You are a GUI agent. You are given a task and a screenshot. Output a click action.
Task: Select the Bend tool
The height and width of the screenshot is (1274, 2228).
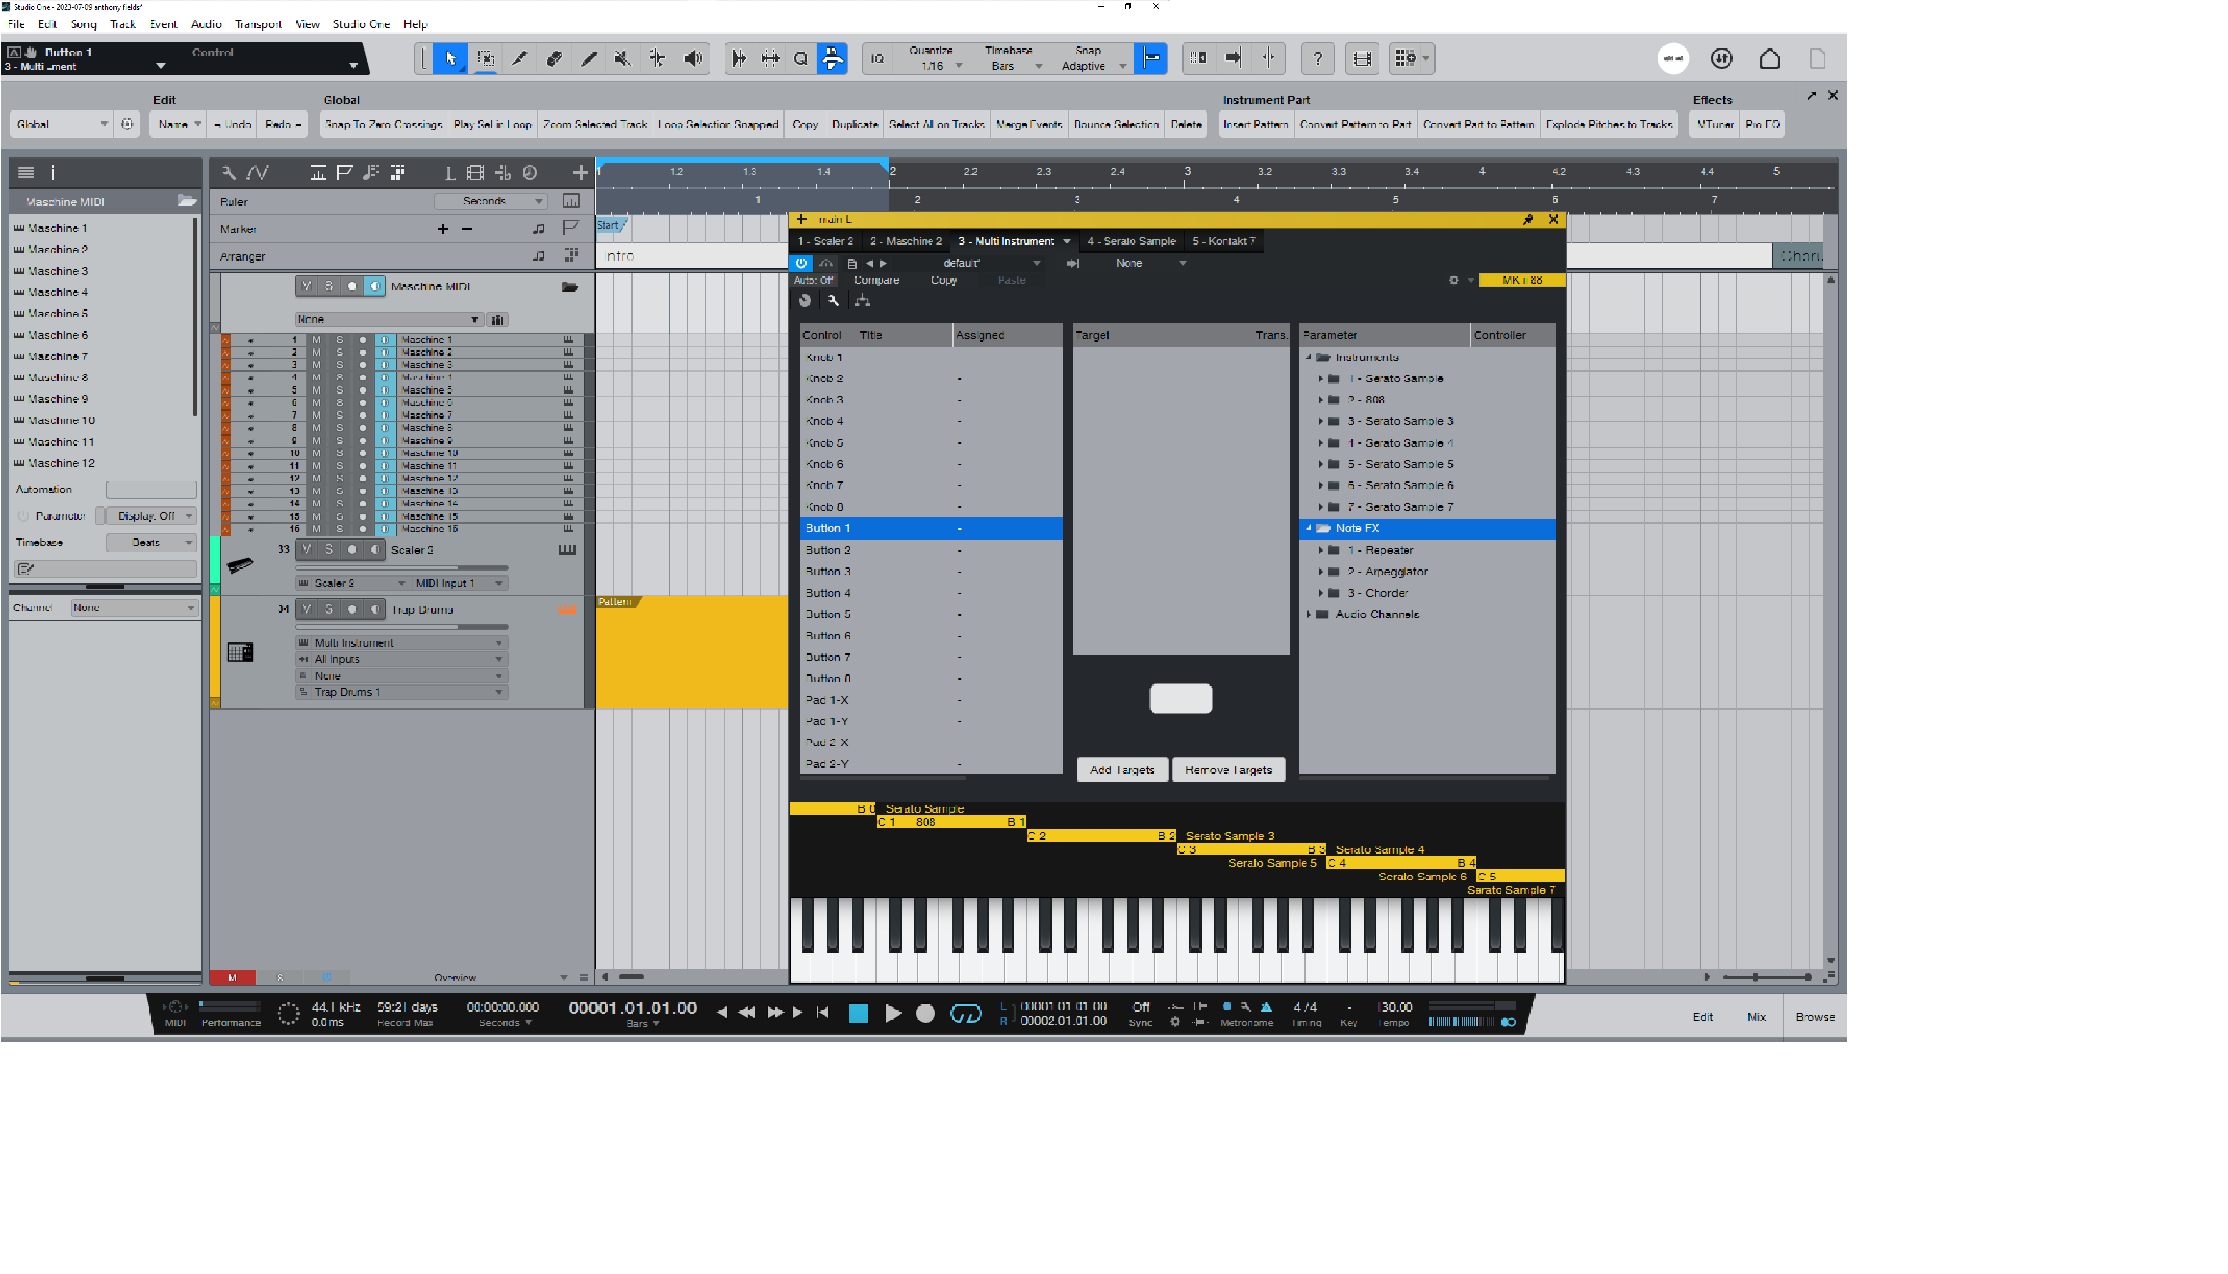point(657,59)
